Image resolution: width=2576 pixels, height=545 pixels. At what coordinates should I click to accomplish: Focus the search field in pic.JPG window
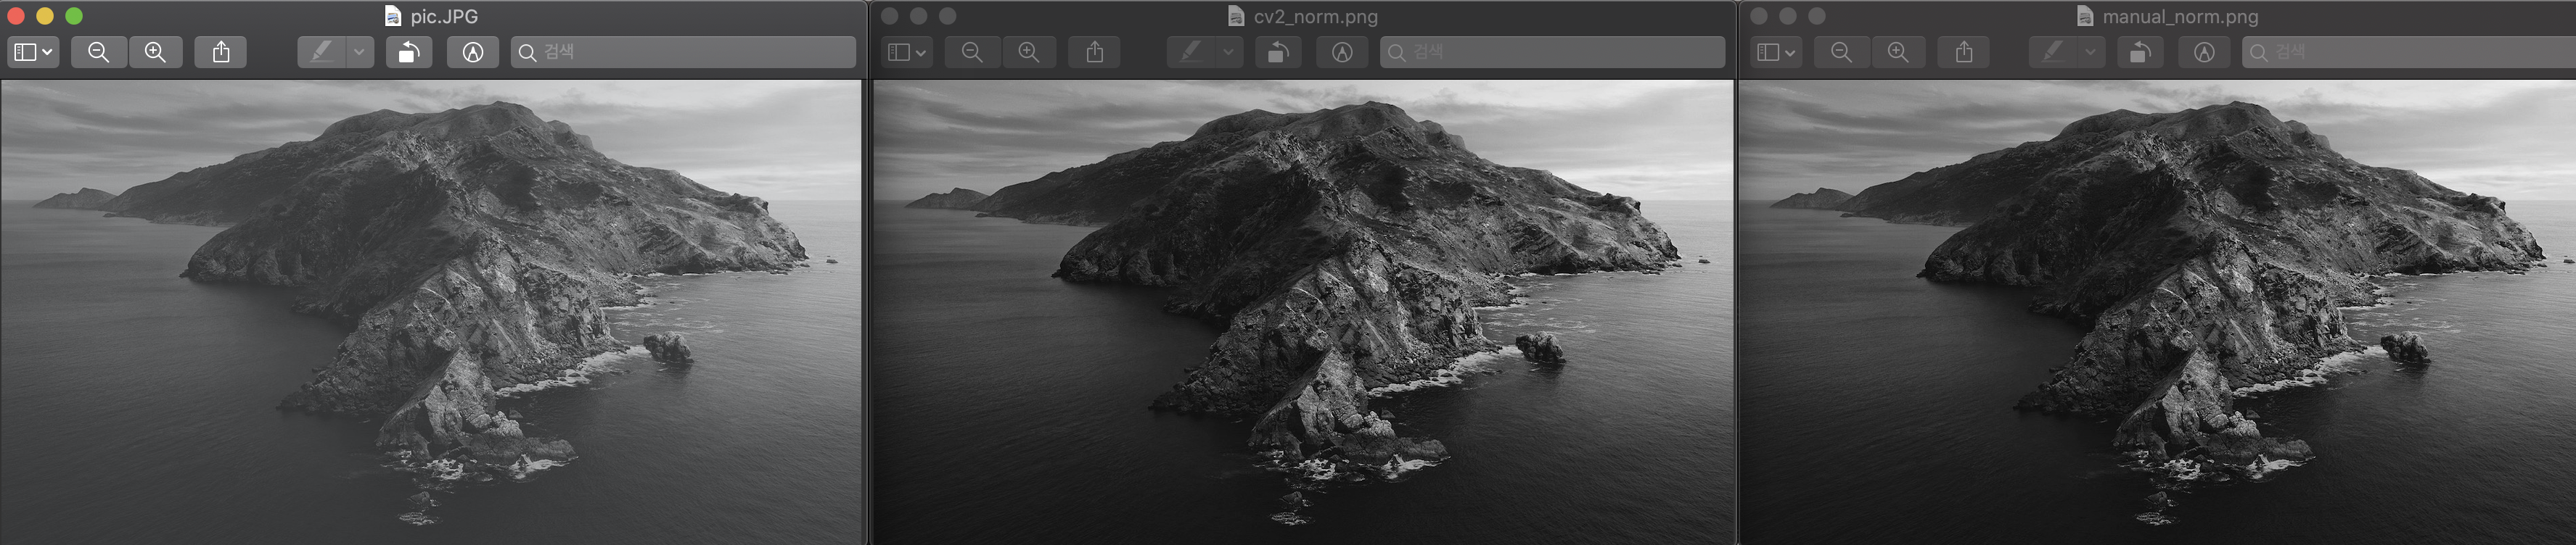684,52
